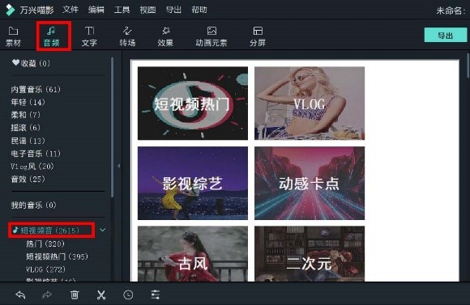Screen dimensions: 470x305
Task: Select 内置音乐 (61) category
Action: [x=36, y=89]
